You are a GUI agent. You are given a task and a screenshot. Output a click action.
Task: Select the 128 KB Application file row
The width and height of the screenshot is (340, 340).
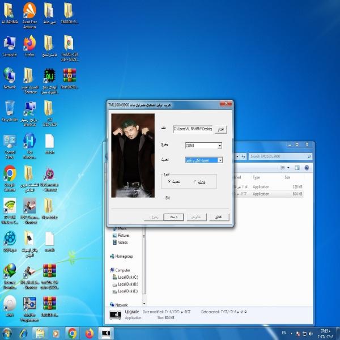click(269, 186)
